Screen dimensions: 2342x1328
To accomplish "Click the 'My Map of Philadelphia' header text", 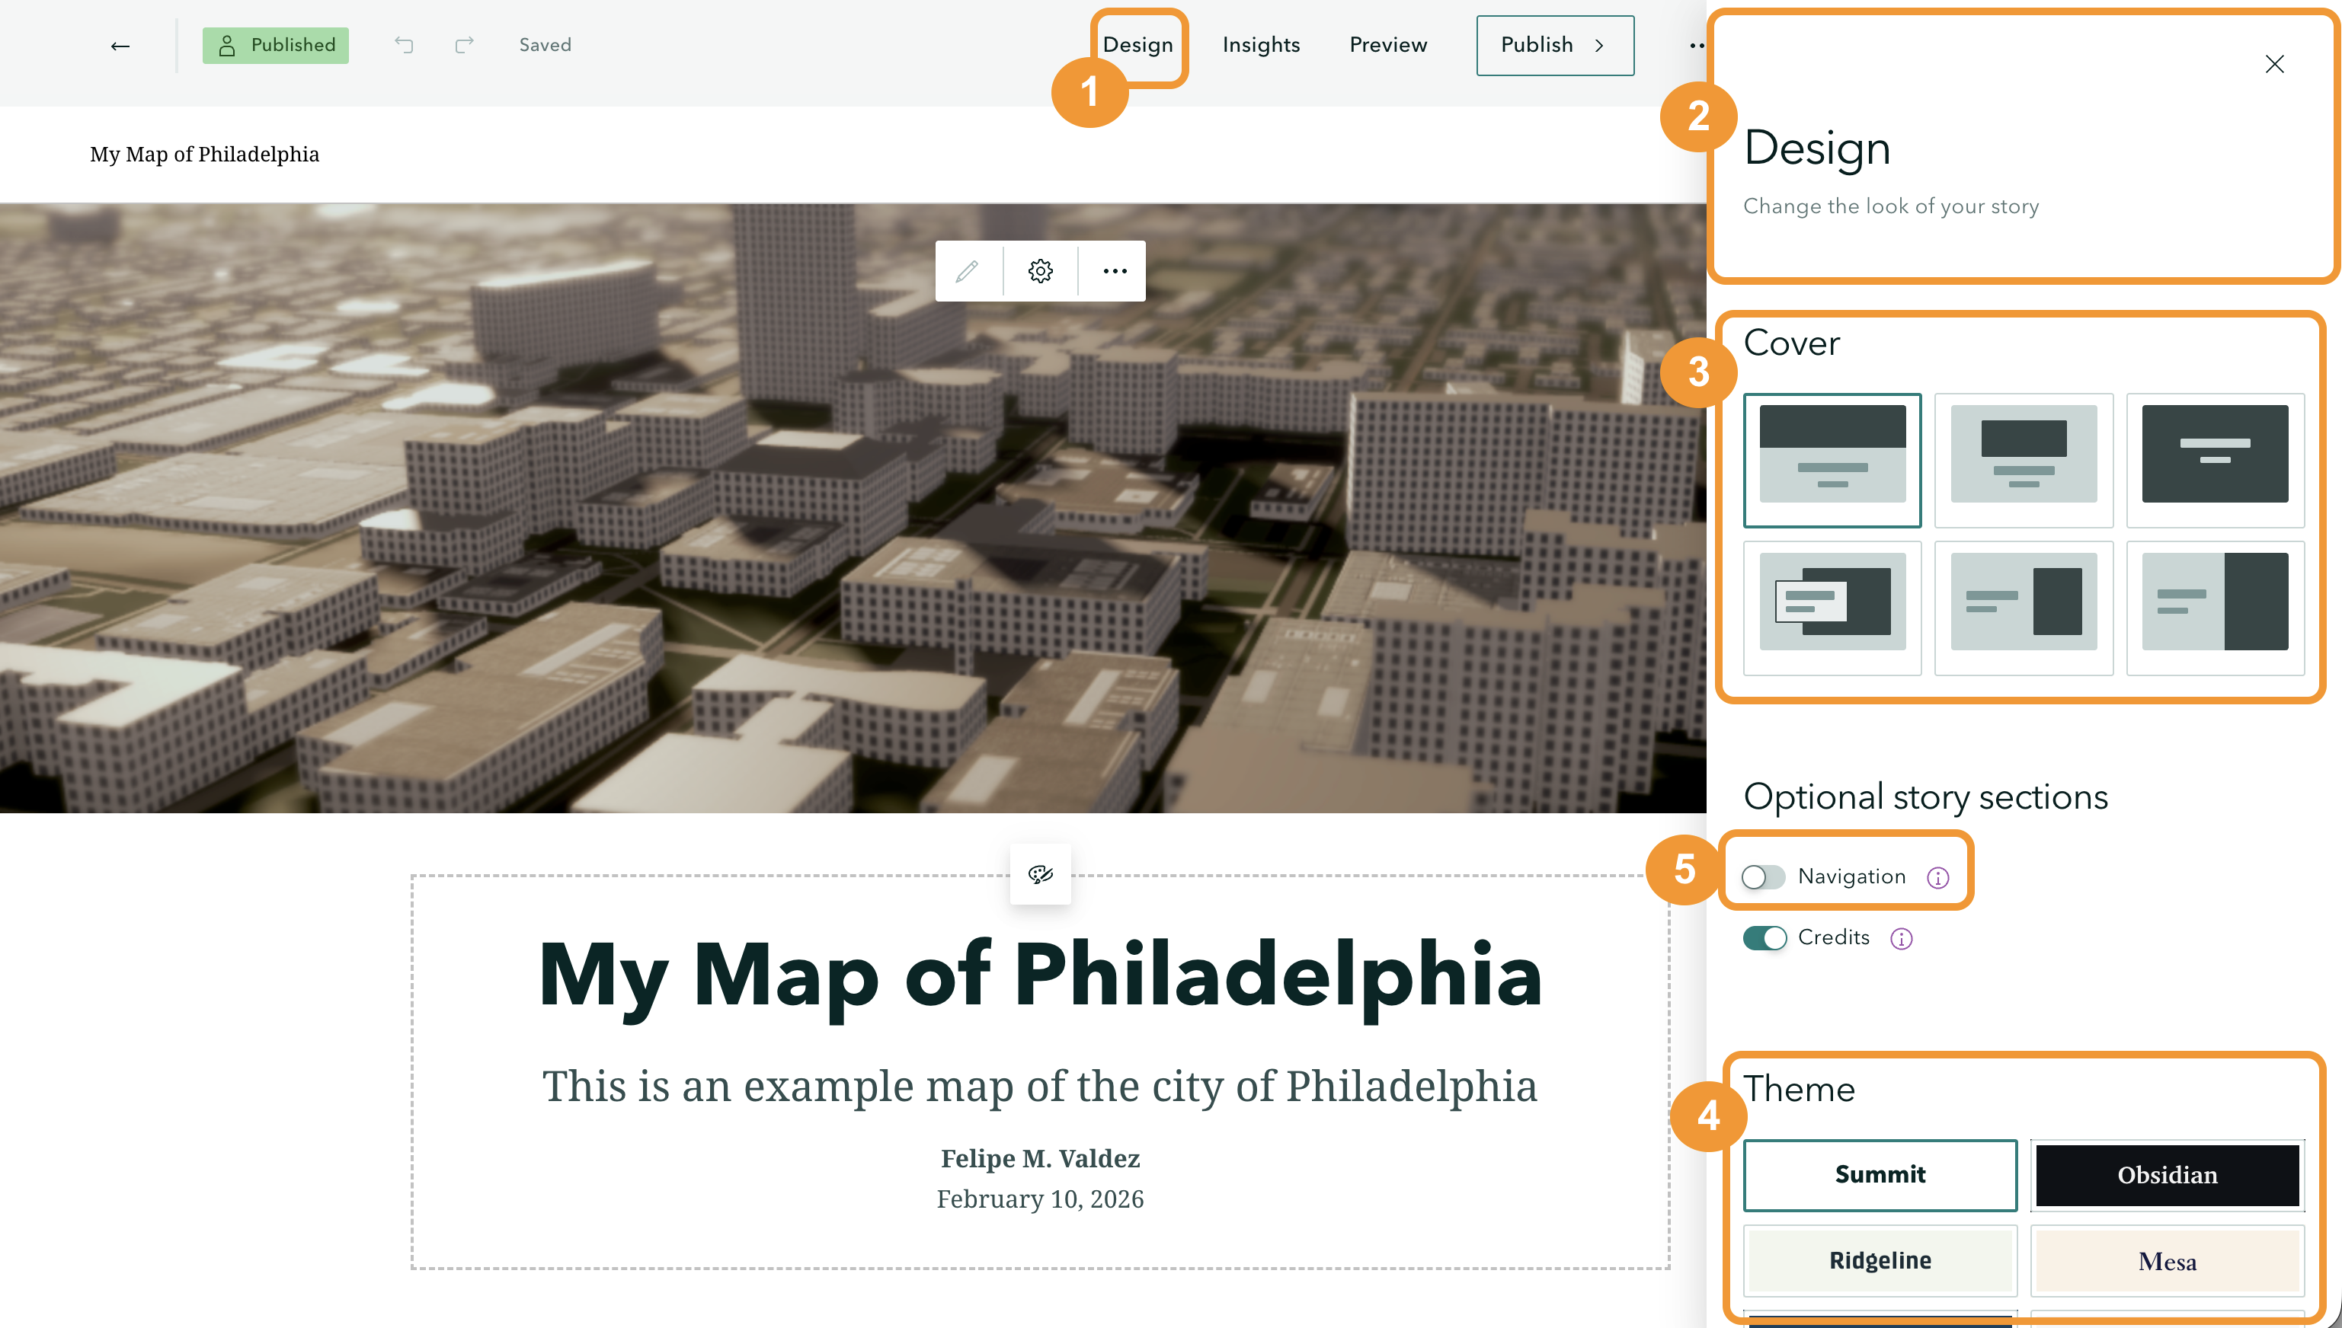I will pyautogui.click(x=204, y=154).
